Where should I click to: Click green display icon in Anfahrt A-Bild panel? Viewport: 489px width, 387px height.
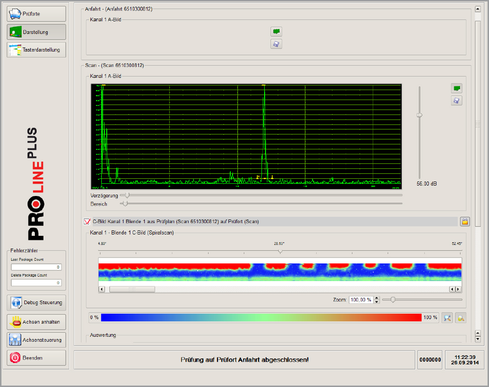click(276, 32)
